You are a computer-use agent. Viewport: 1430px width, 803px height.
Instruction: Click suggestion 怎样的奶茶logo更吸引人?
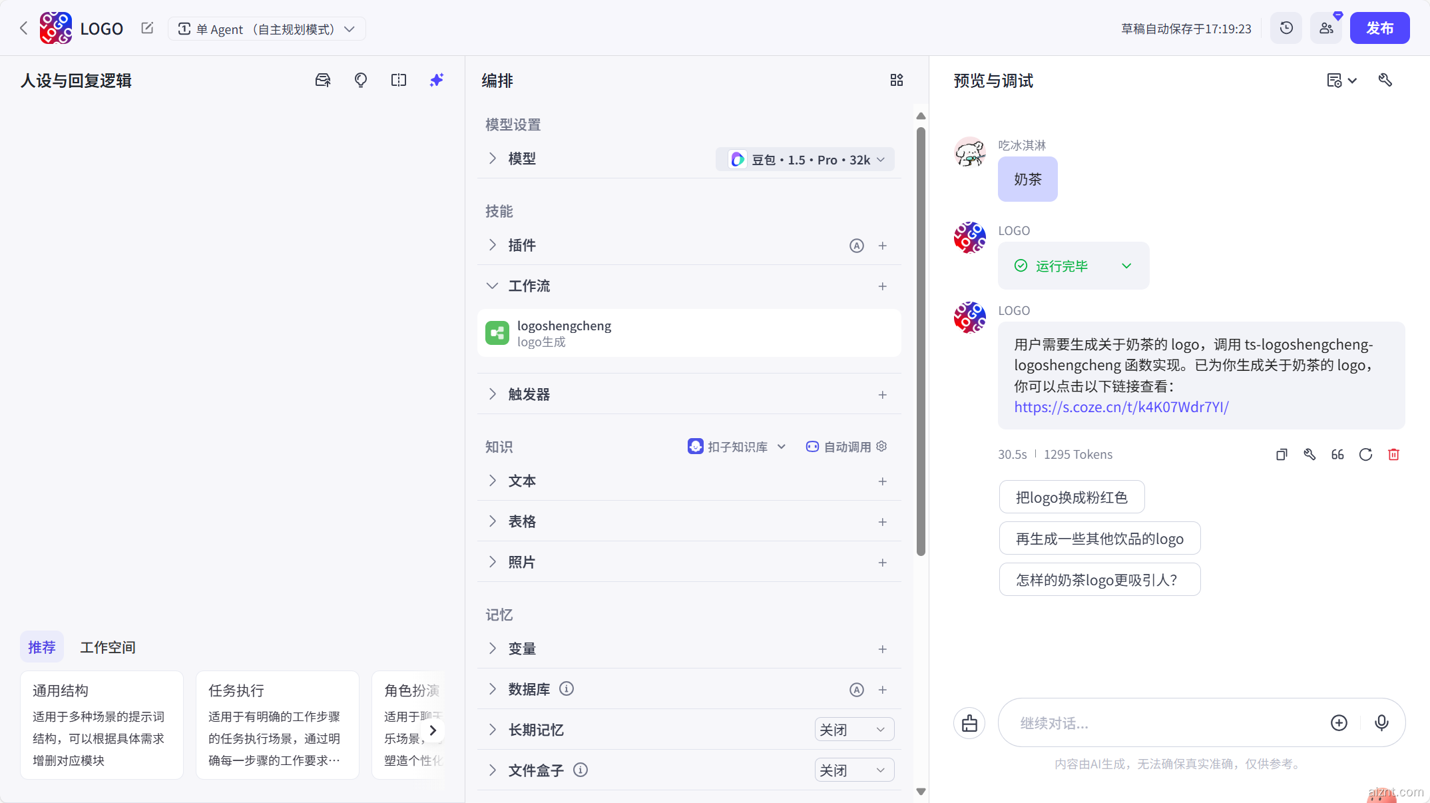click(1100, 580)
